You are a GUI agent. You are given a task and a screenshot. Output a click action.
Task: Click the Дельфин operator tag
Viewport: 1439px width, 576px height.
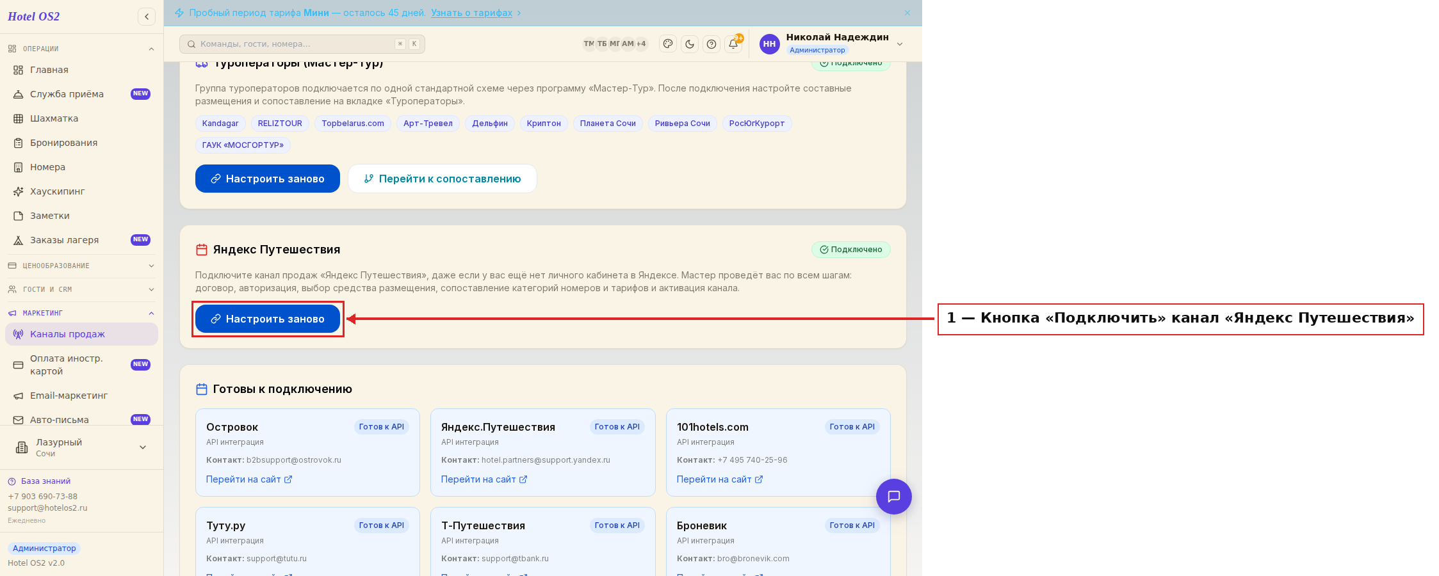point(490,124)
